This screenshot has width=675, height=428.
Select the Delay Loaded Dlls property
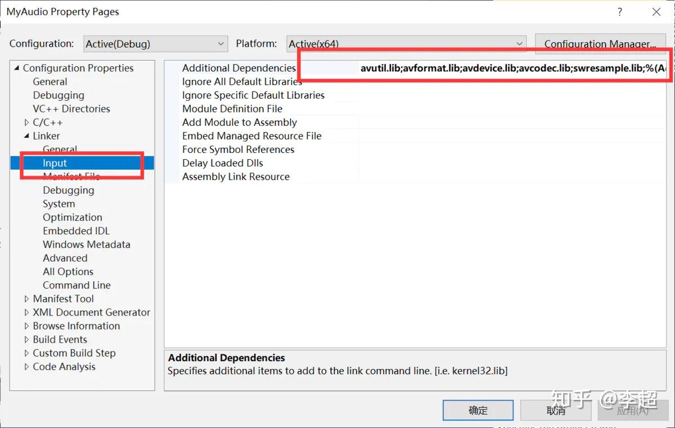click(223, 163)
